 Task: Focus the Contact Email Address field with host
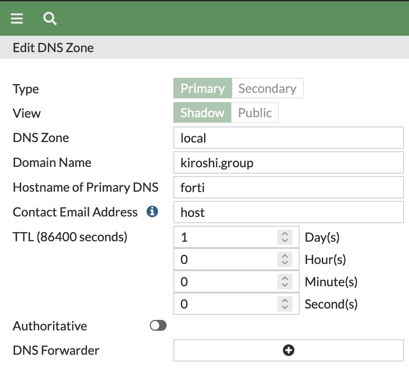pos(289,212)
